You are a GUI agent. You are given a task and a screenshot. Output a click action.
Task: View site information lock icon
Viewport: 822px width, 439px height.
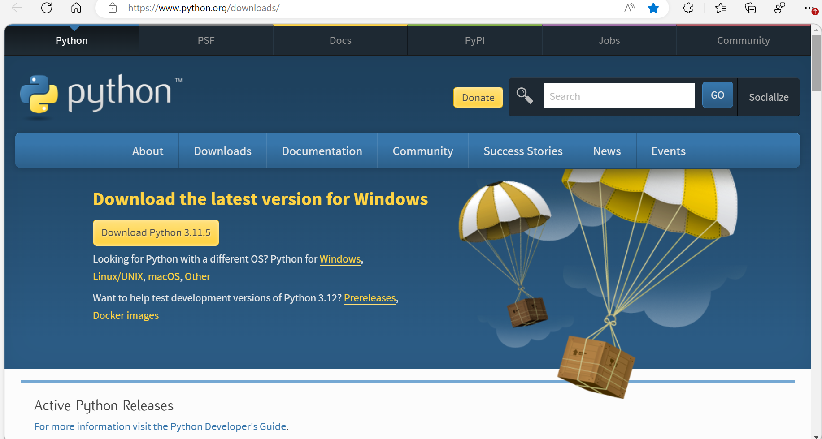113,8
